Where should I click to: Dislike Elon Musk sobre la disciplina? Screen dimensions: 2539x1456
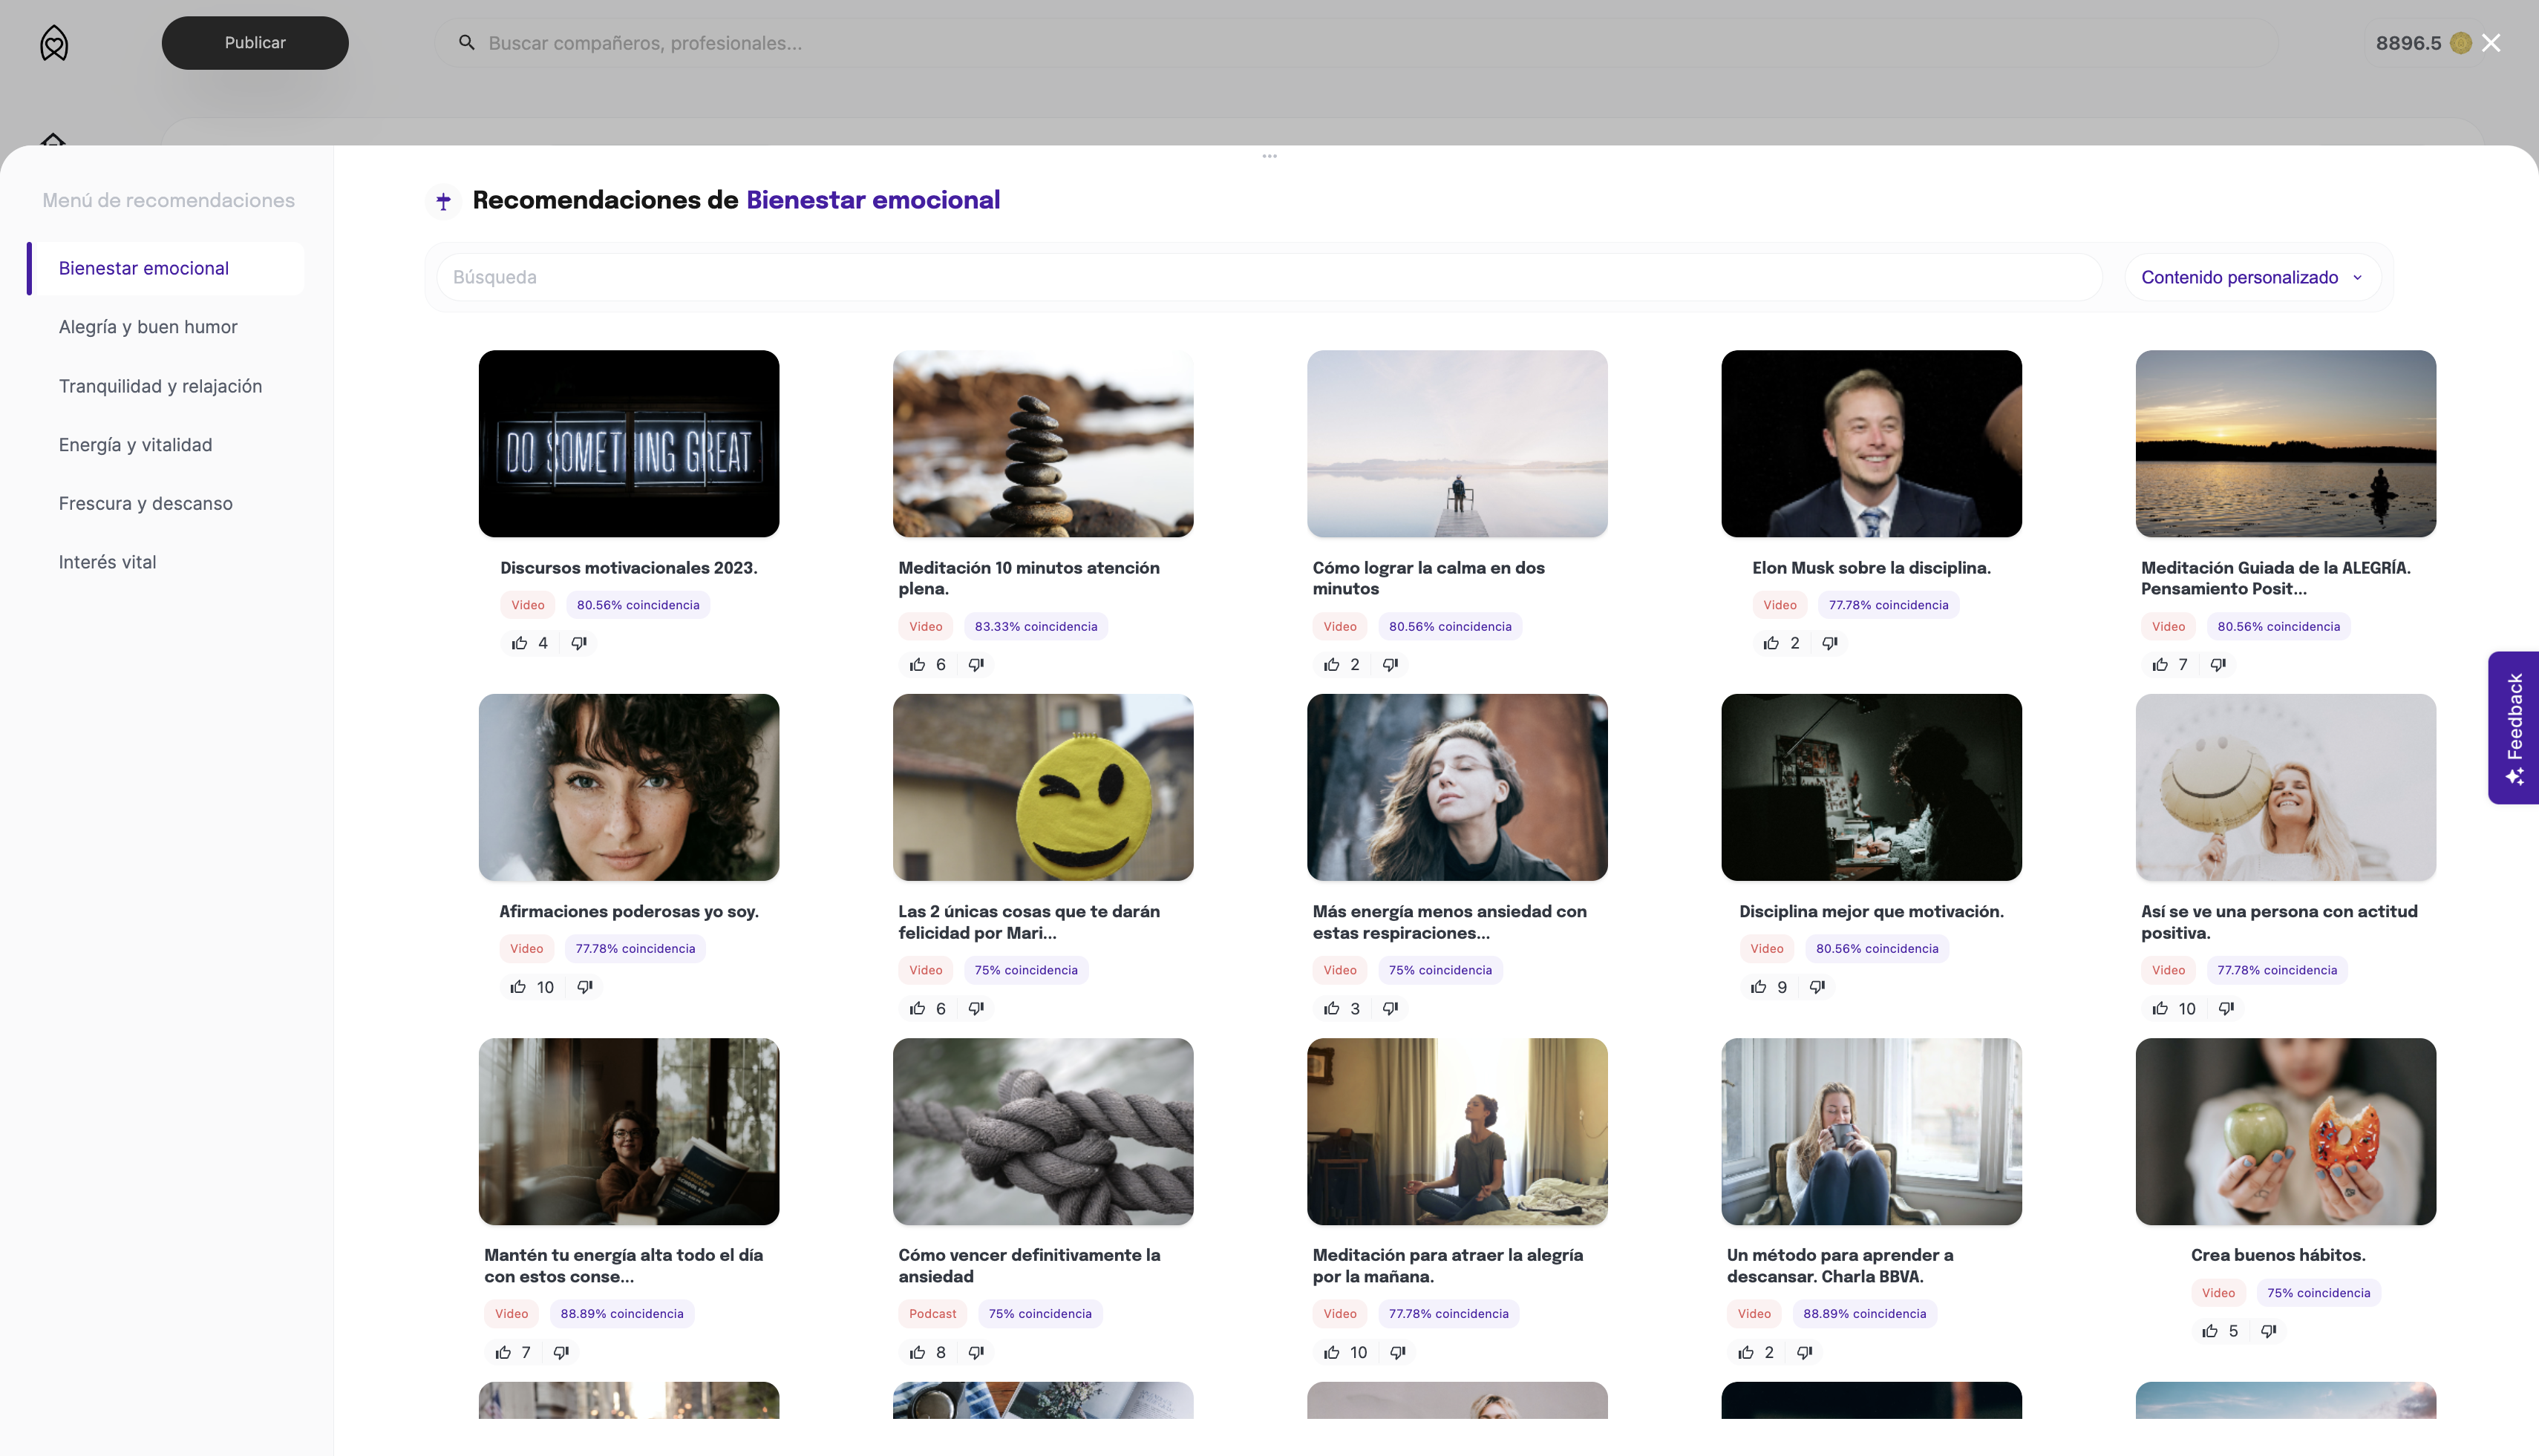pyautogui.click(x=1830, y=643)
